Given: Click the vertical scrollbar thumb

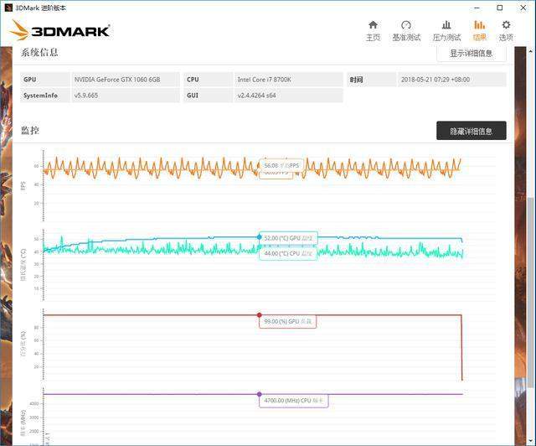Looking at the screenshot, I should pos(530,293).
